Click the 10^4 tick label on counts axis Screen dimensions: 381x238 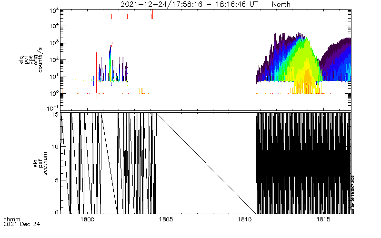point(54,26)
